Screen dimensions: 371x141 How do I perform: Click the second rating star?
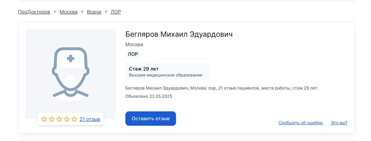[52, 119]
